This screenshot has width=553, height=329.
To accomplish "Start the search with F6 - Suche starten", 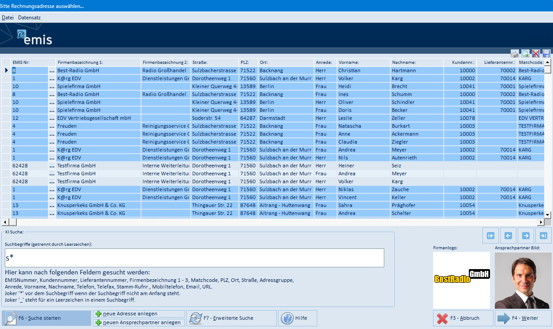I will click(46, 318).
